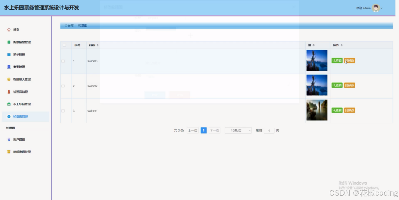Check the checkbox for row swiper2

point(63,86)
